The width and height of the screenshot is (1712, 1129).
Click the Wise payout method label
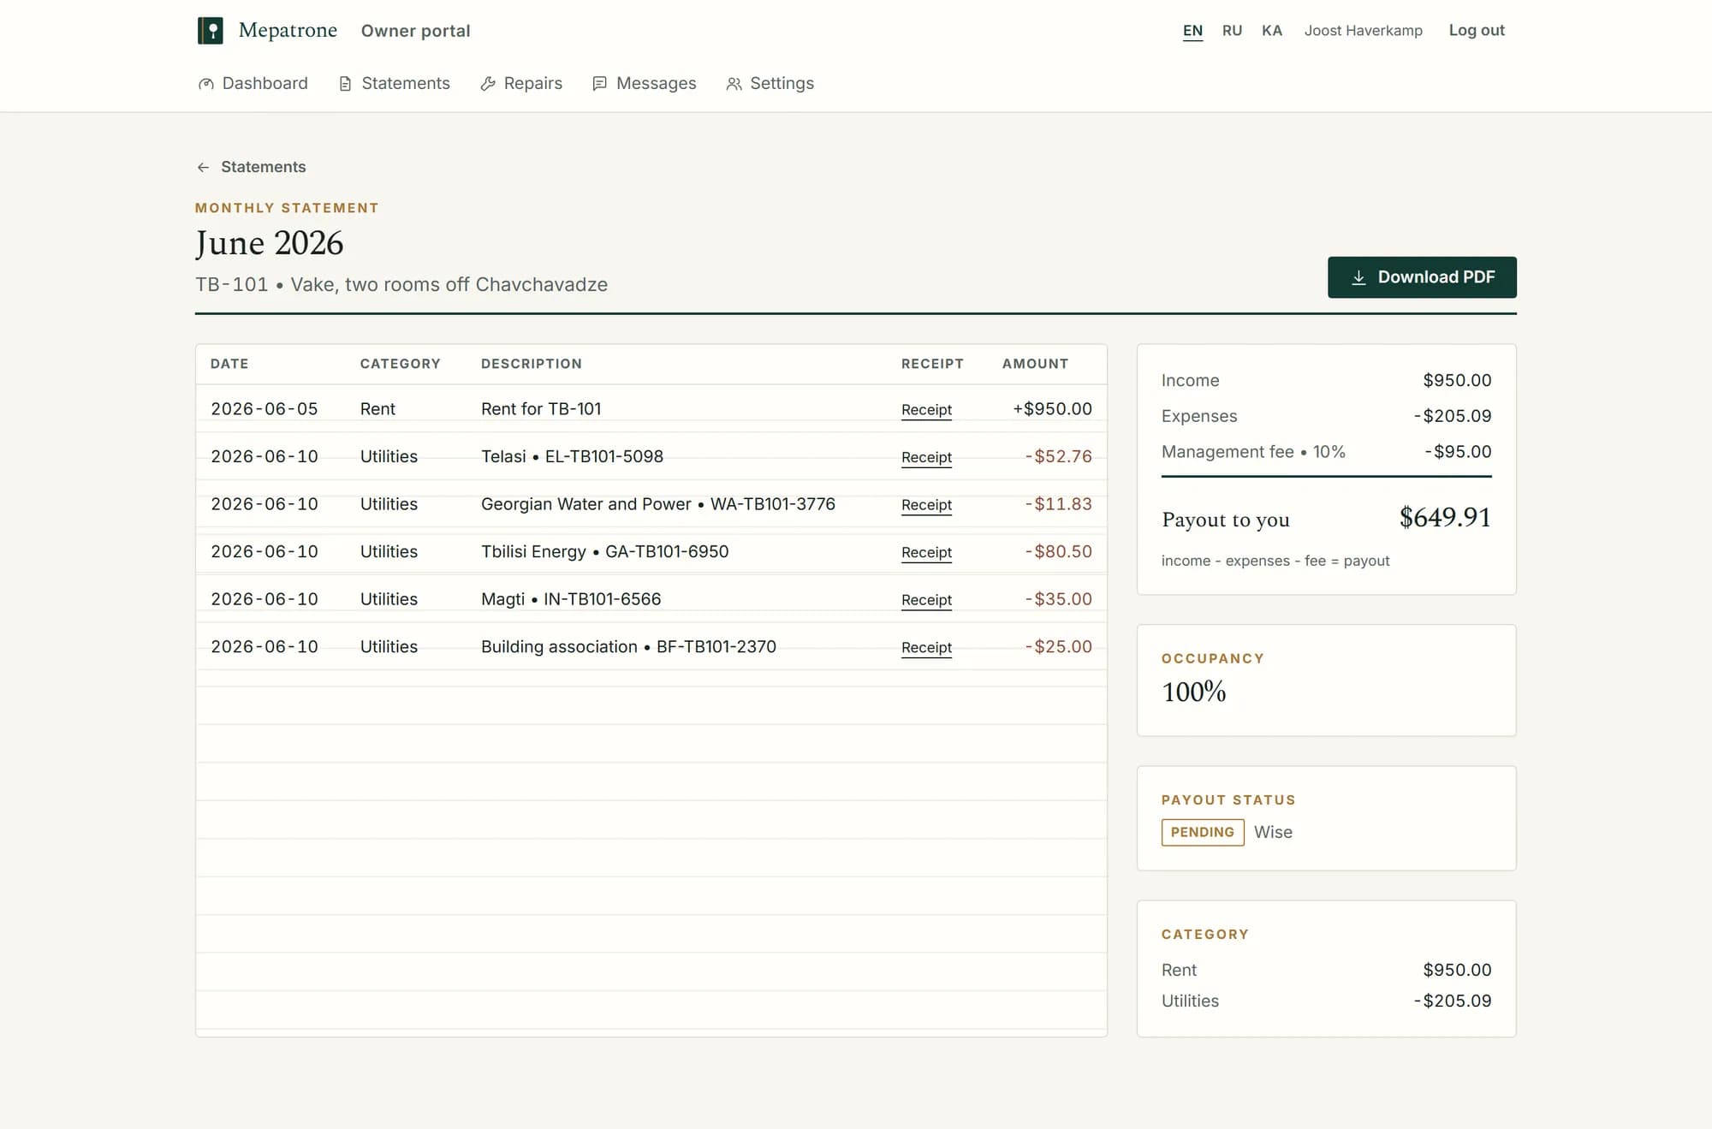(1273, 832)
